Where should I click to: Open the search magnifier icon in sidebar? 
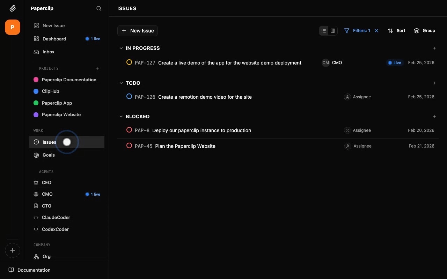[x=99, y=8]
